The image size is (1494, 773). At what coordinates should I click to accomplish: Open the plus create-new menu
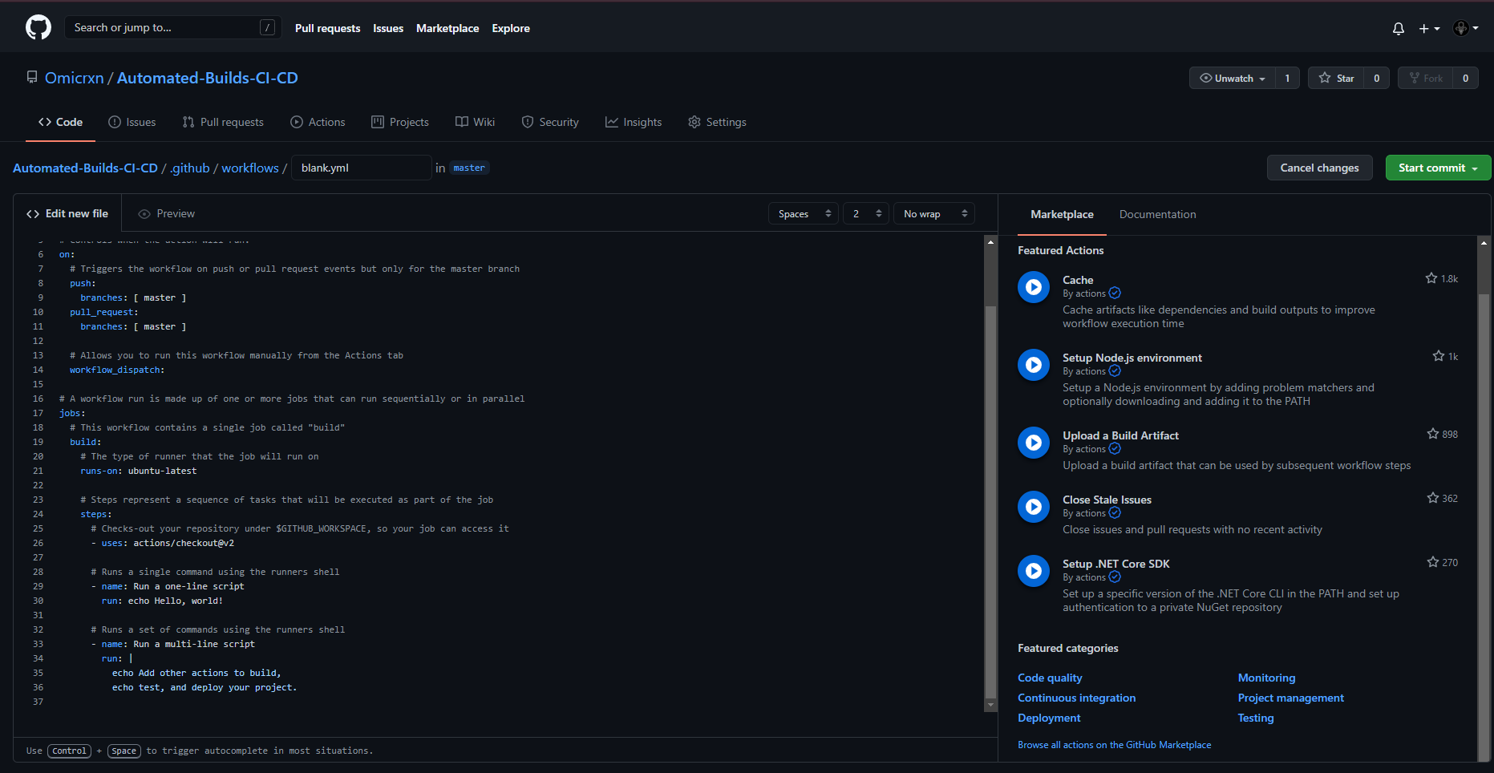tap(1429, 28)
